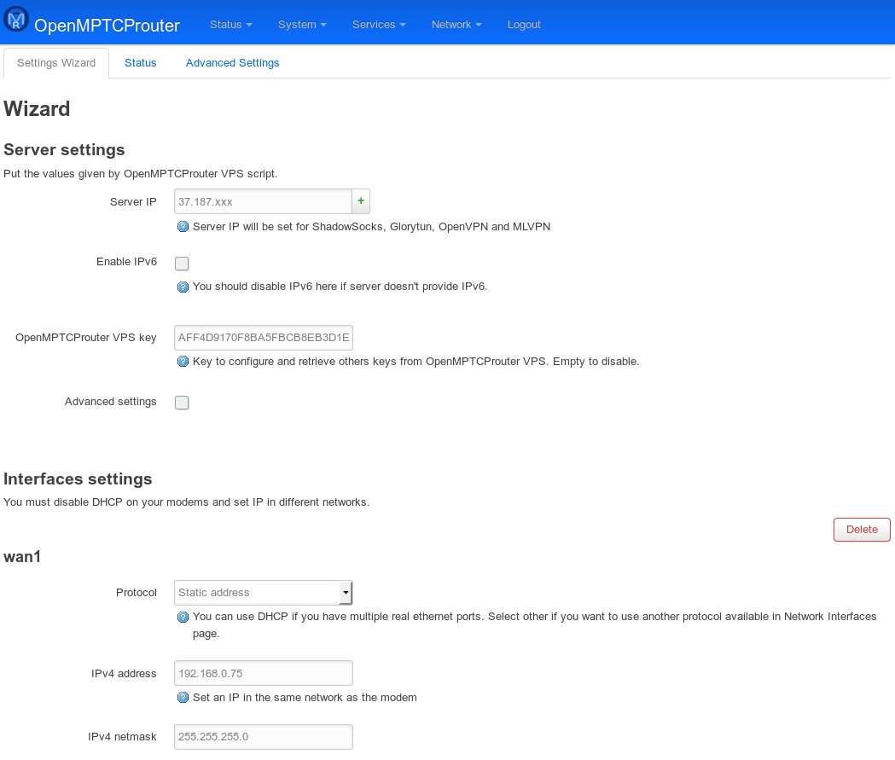Viewport: 895px width, 760px height.
Task: Delete the wan1 interface
Action: (x=861, y=530)
